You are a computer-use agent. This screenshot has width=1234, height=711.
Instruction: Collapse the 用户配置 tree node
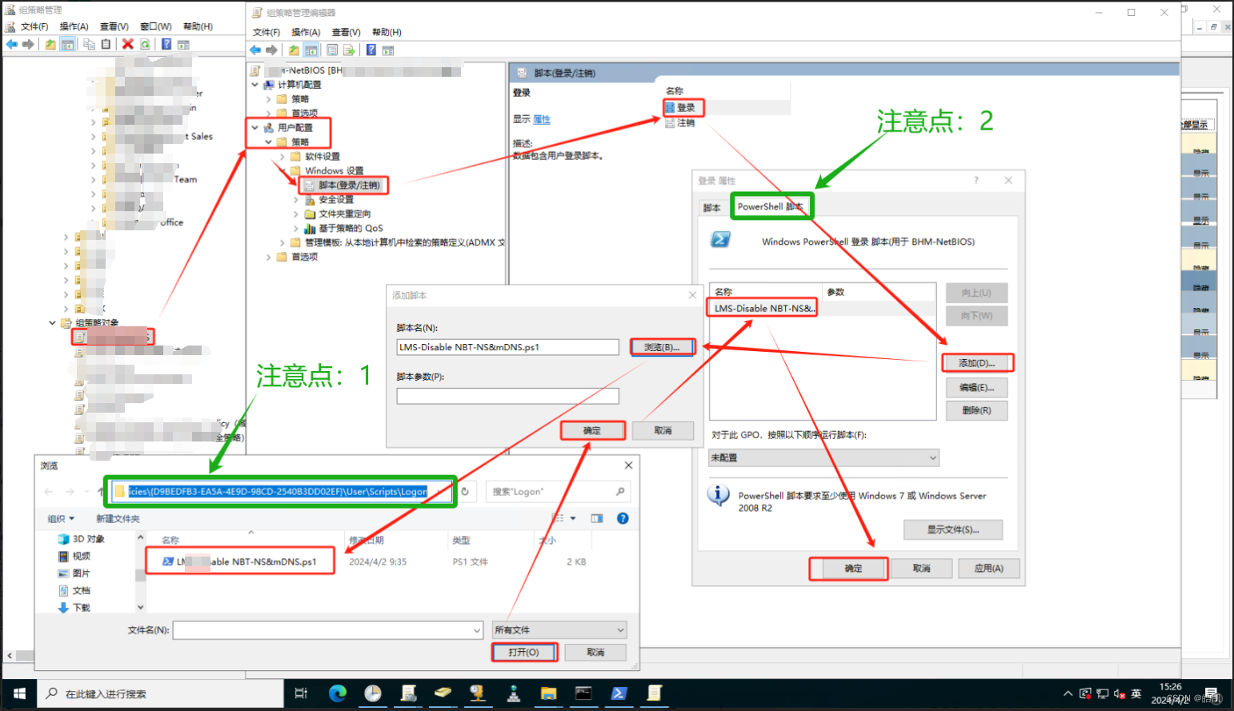[x=255, y=127]
